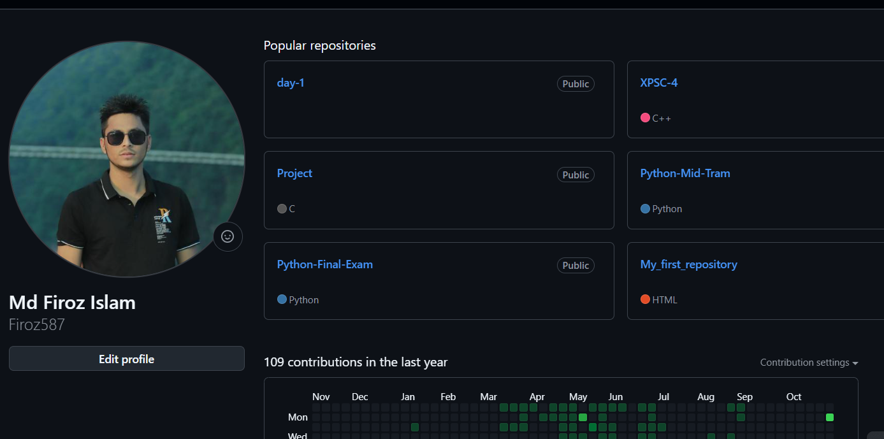Click the profile picture of Md Firoz Islam
The width and height of the screenshot is (884, 439).
pos(127,159)
